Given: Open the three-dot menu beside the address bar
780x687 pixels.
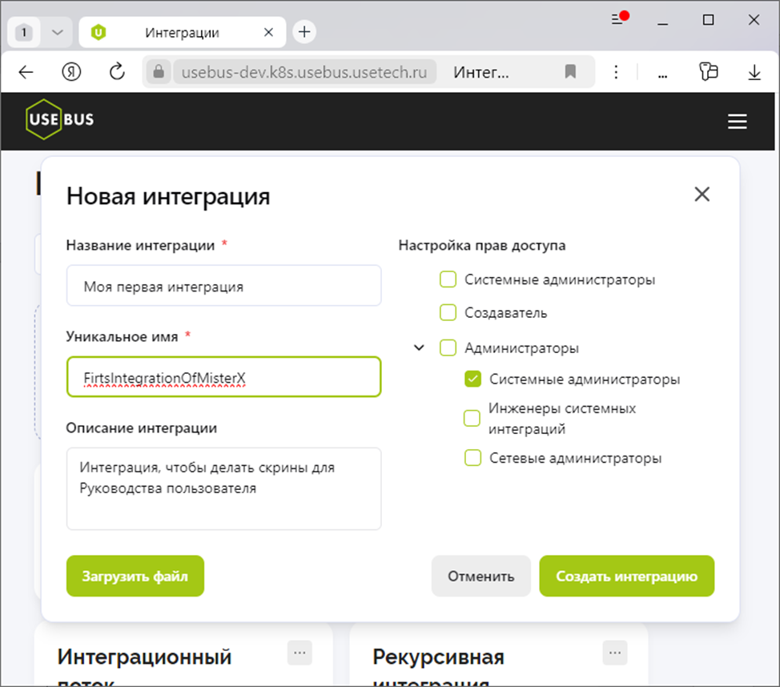Looking at the screenshot, I should click(616, 71).
